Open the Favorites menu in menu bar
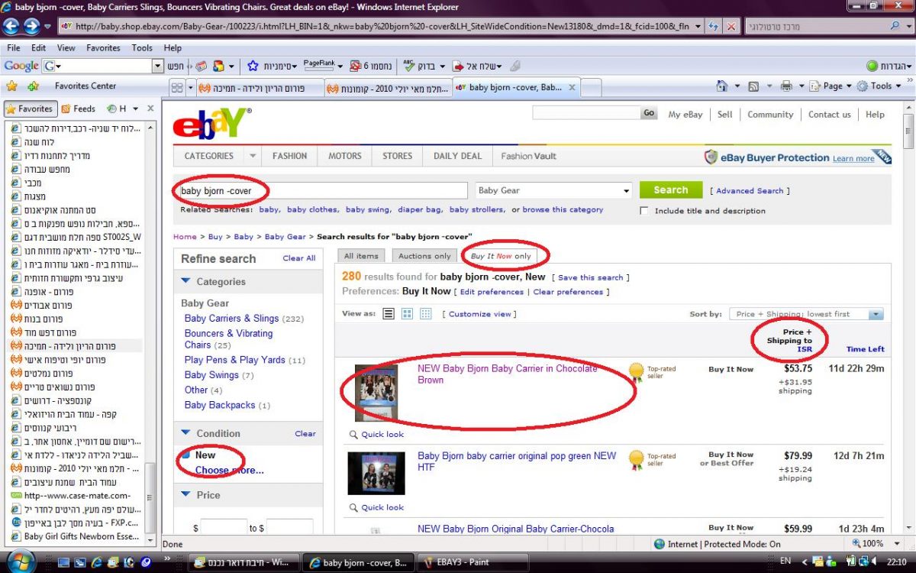Image resolution: width=916 pixels, height=573 pixels. click(103, 47)
